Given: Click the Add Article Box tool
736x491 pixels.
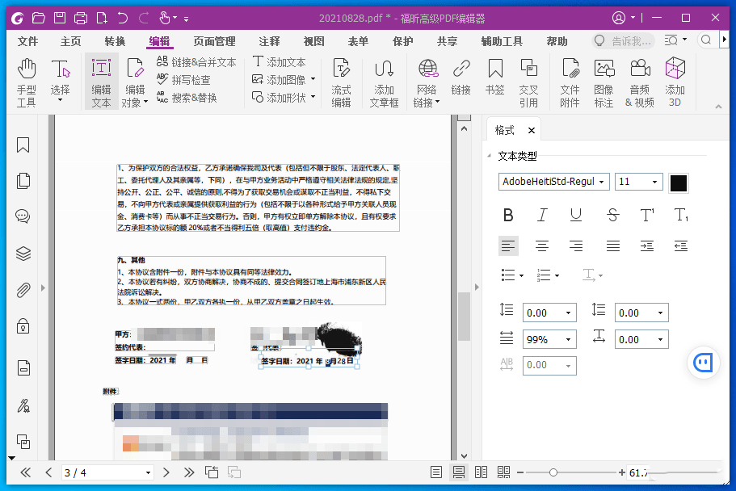Looking at the screenshot, I should point(384,82).
